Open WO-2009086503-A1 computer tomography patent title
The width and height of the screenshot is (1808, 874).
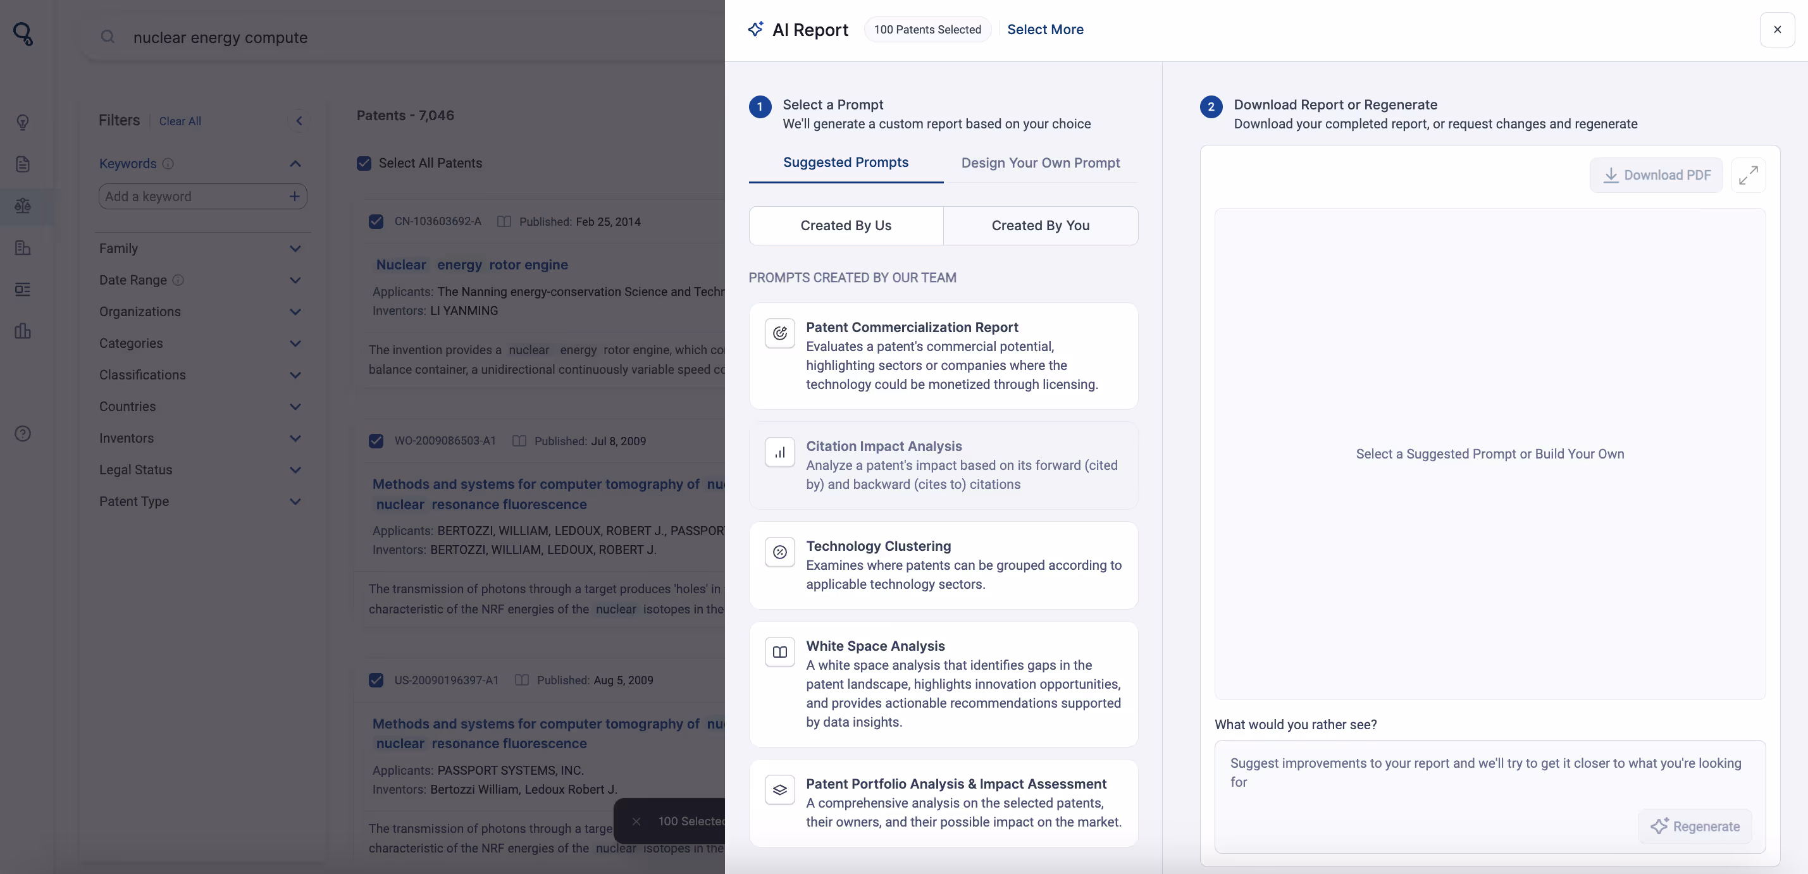coord(548,494)
